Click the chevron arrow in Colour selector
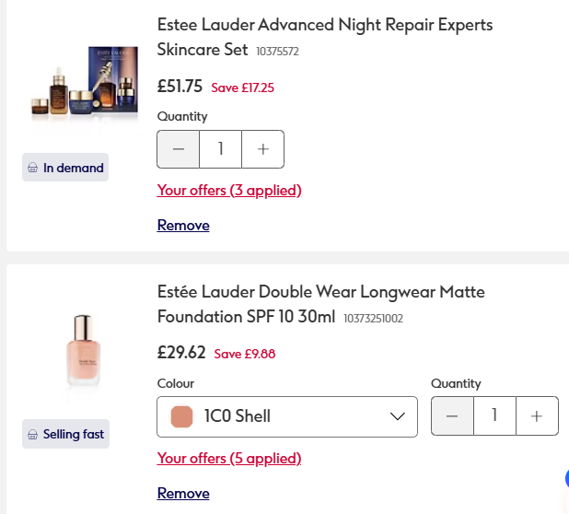Screen dimensions: 569x514 [398, 416]
